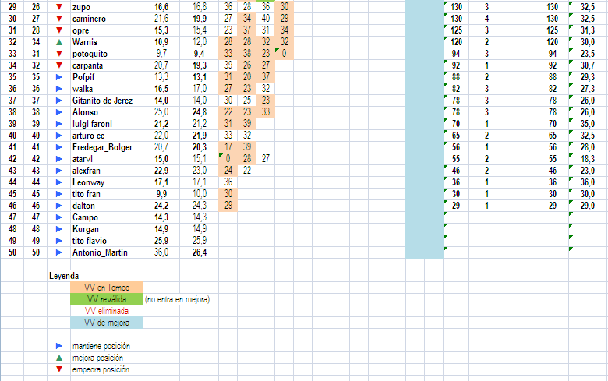Image resolution: width=608 pixels, height=381 pixels.
Task: Click the green up arrow beside Warnis
Action: [x=58, y=41]
